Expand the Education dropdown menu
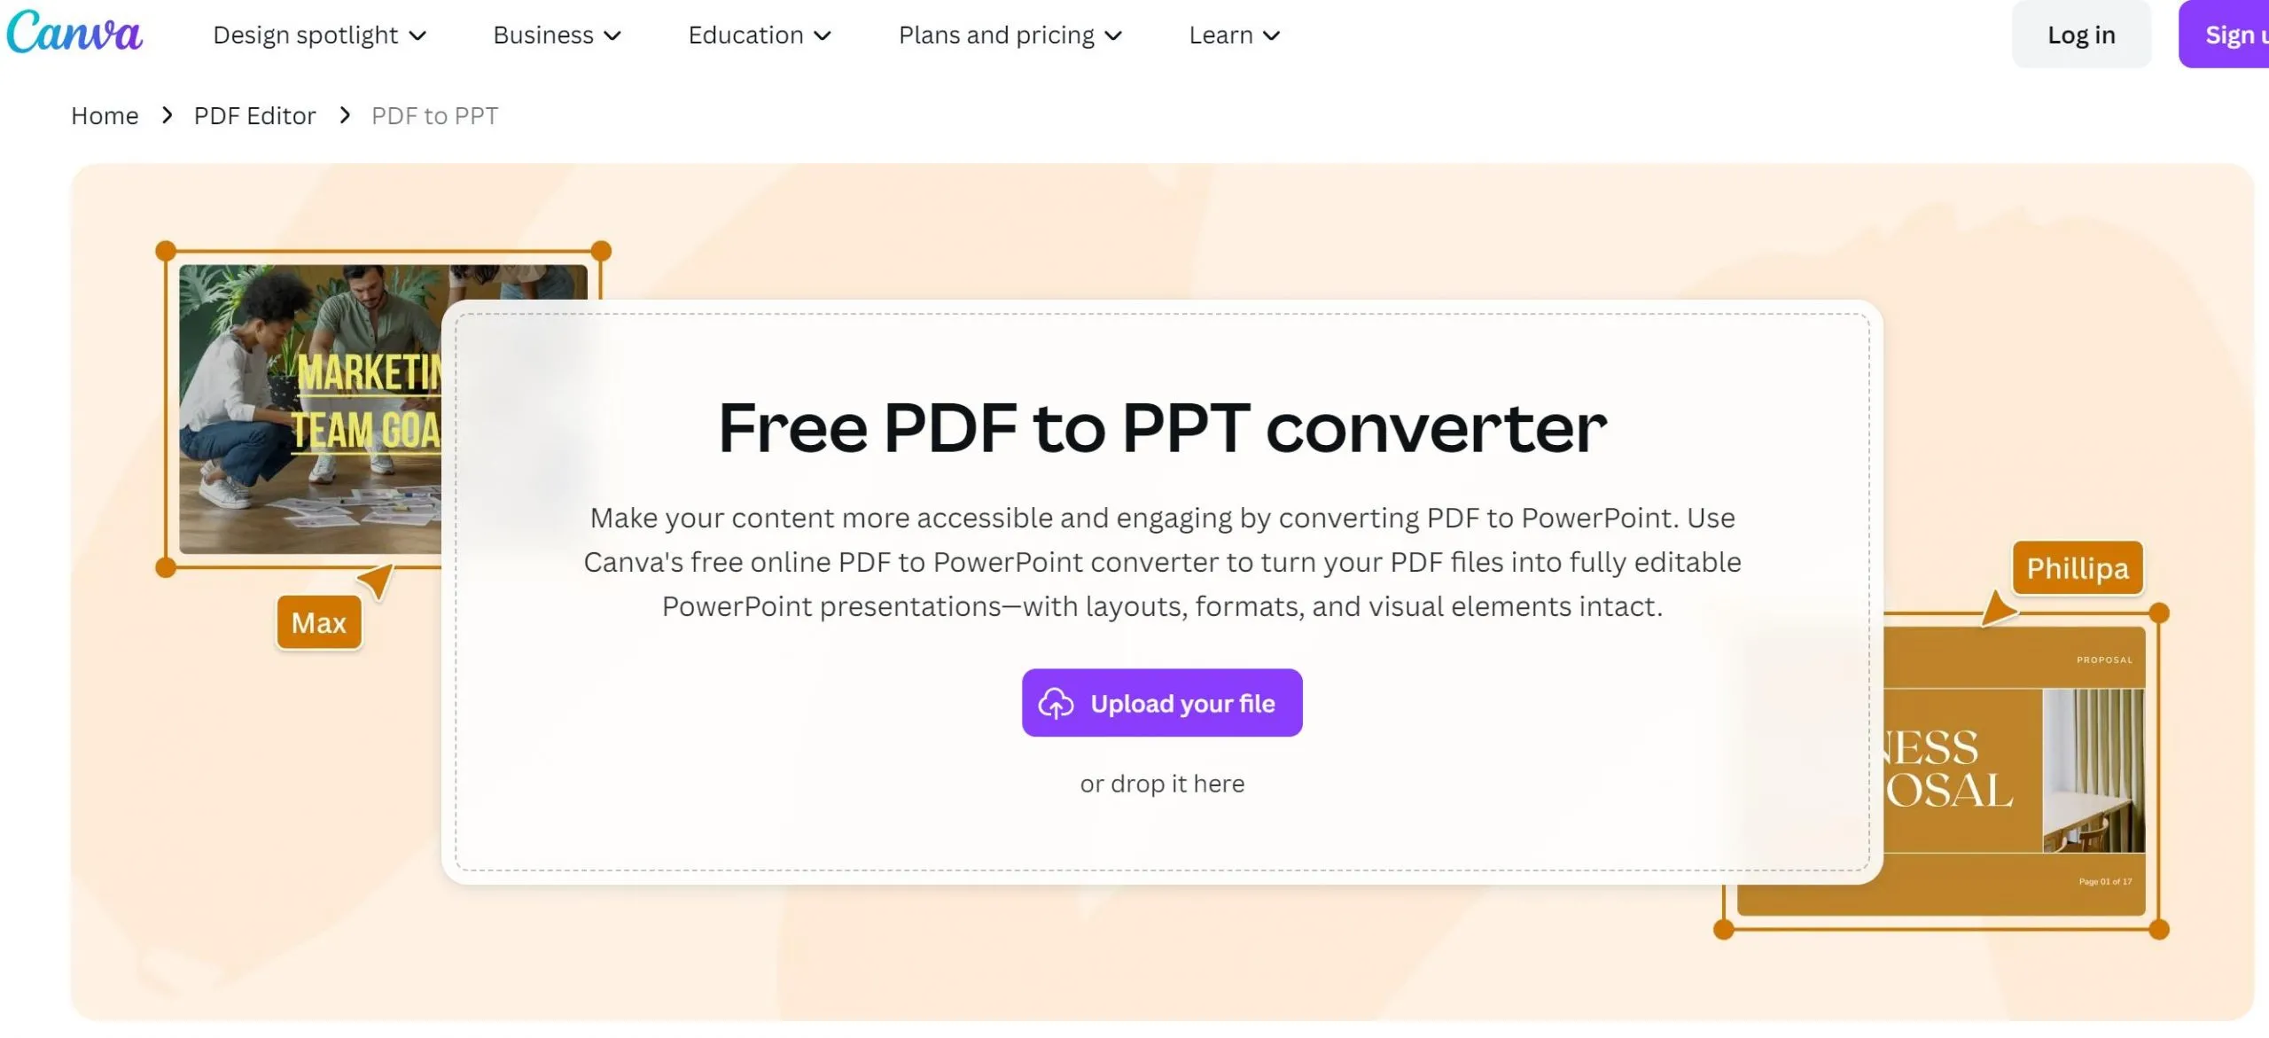 click(757, 34)
